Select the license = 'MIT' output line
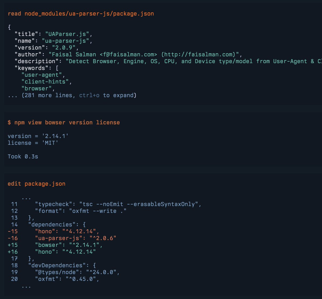Image resolution: width=322 pixels, height=299 pixels. coord(33,143)
